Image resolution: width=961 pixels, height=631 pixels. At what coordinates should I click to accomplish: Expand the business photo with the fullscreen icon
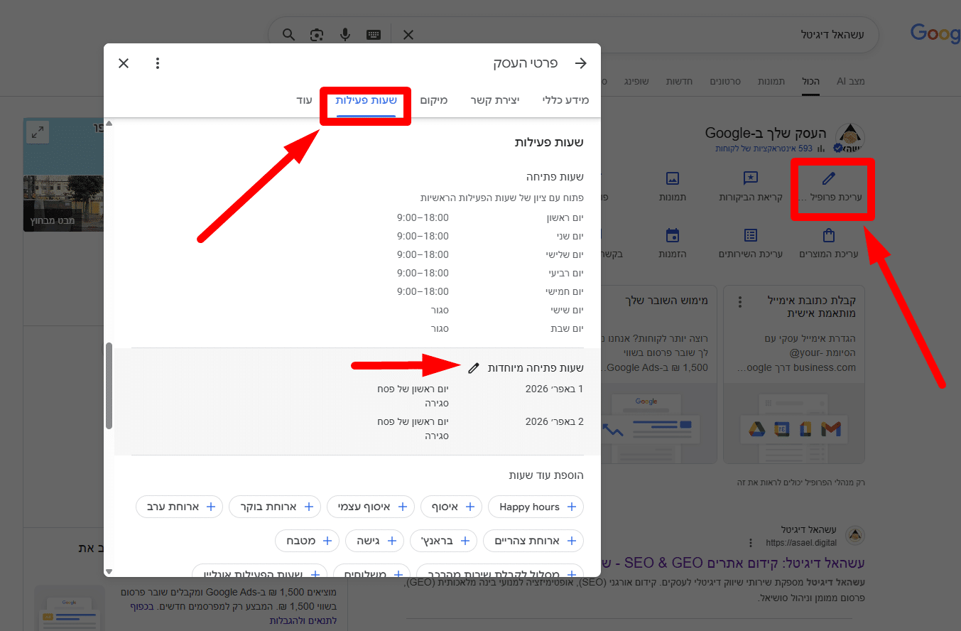click(37, 132)
